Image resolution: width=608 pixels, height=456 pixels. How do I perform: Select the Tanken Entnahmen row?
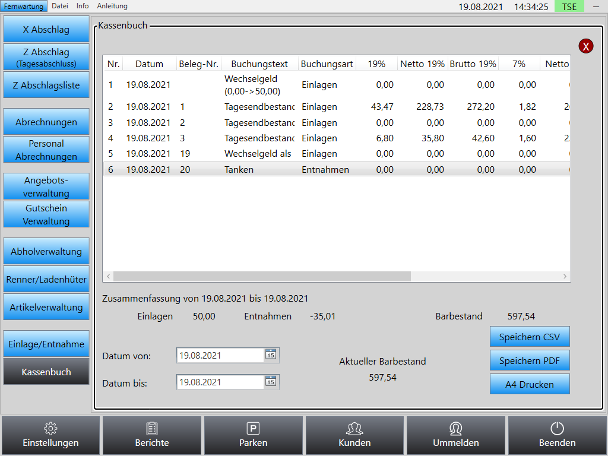[x=337, y=169]
